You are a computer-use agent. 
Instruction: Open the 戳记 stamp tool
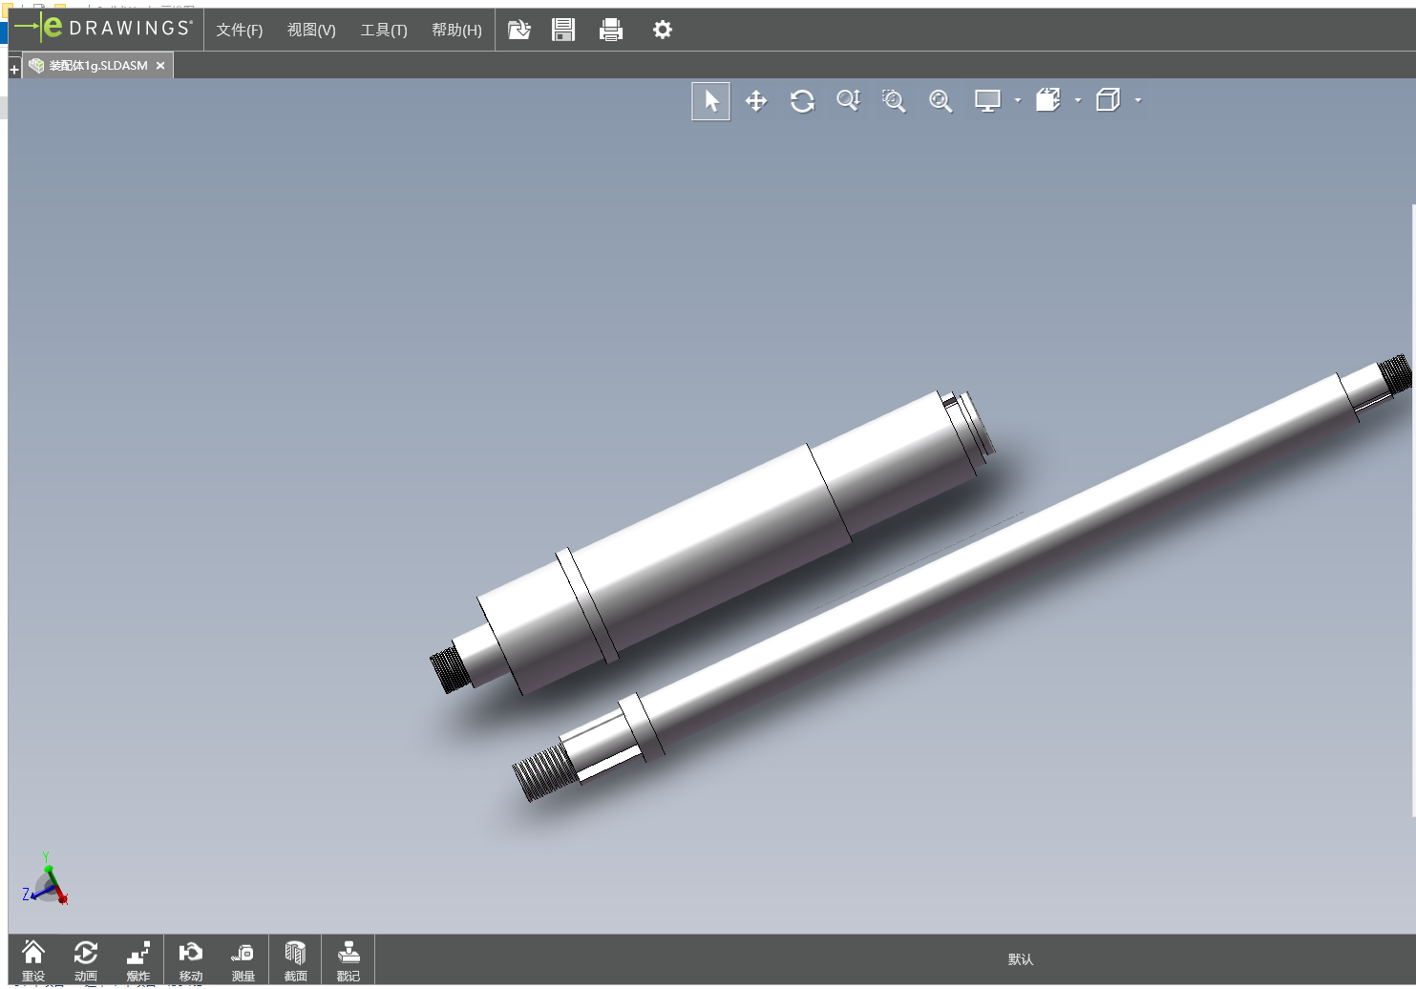point(349,960)
